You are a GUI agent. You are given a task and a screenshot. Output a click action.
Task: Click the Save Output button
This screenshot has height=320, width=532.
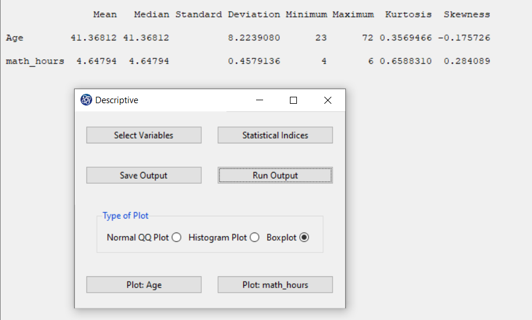(144, 175)
